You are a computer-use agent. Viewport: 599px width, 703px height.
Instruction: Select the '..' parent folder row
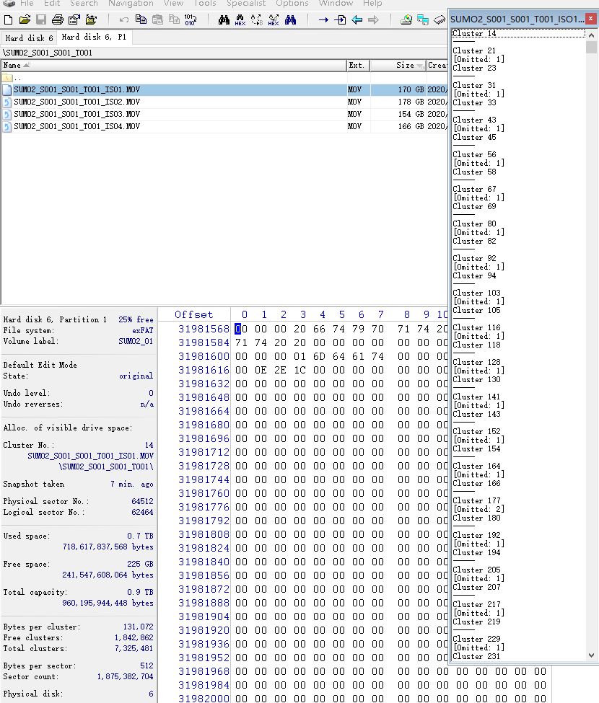coord(224,78)
